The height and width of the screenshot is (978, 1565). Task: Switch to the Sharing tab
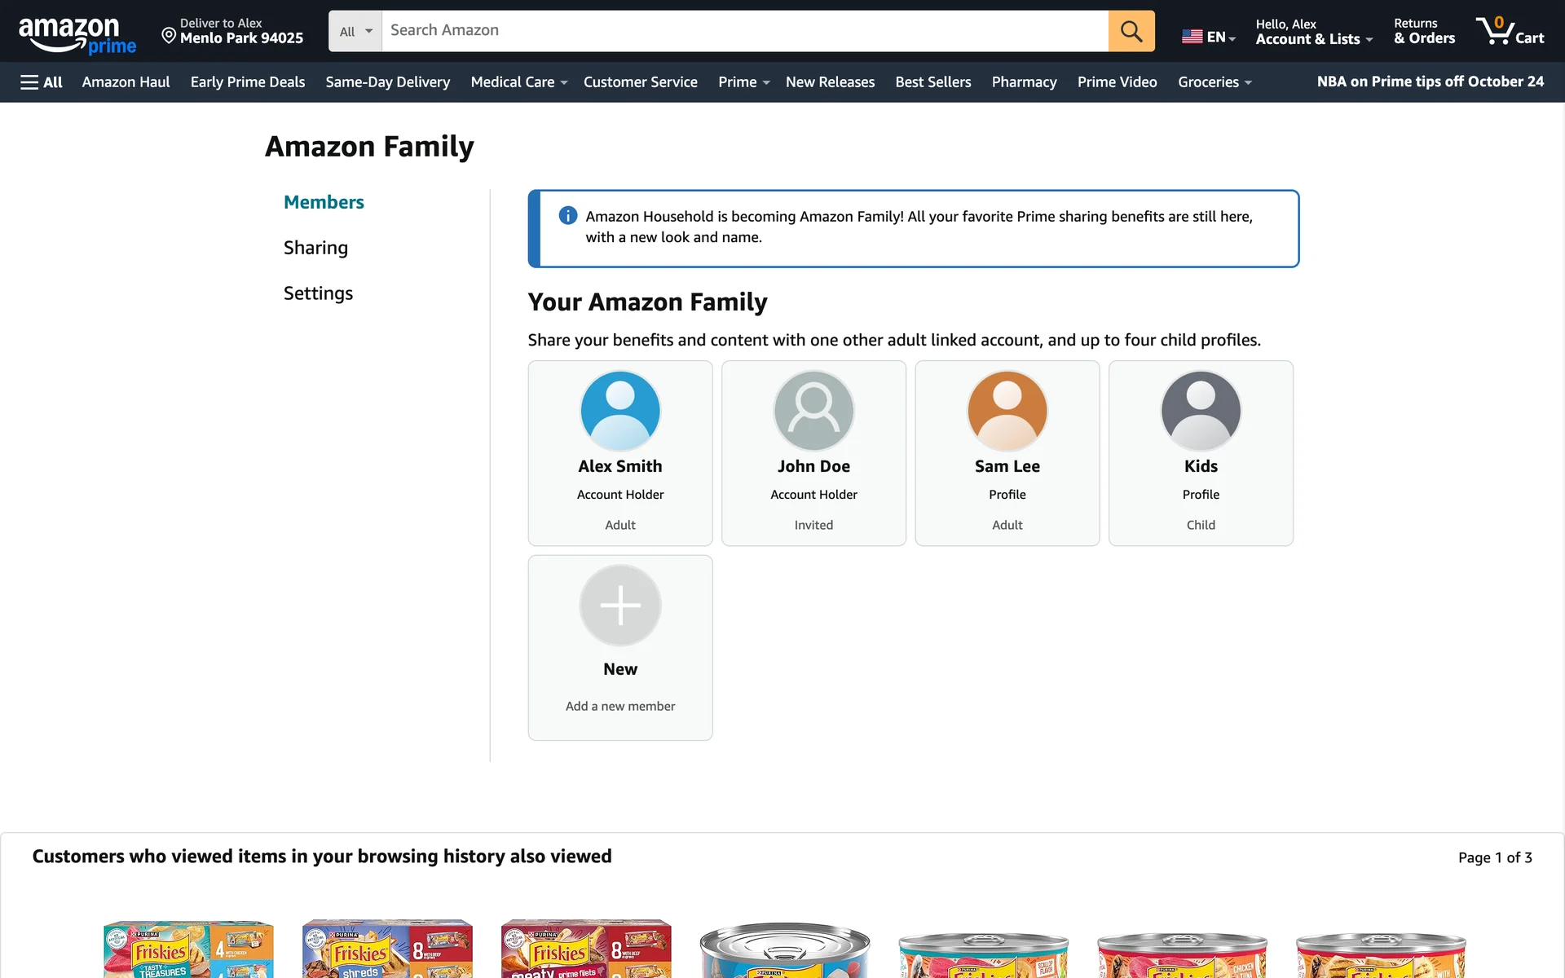(x=315, y=248)
